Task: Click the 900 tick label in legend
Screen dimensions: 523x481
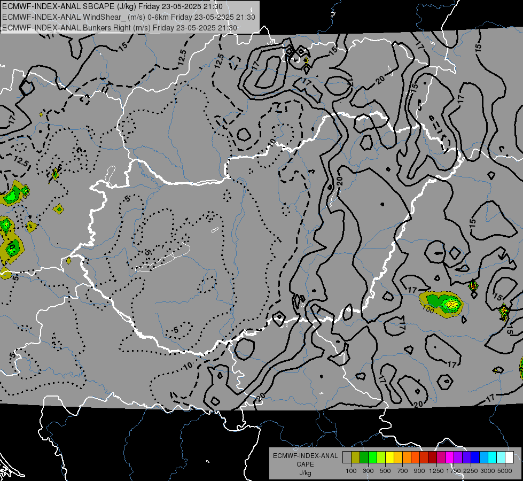Action: [419, 471]
